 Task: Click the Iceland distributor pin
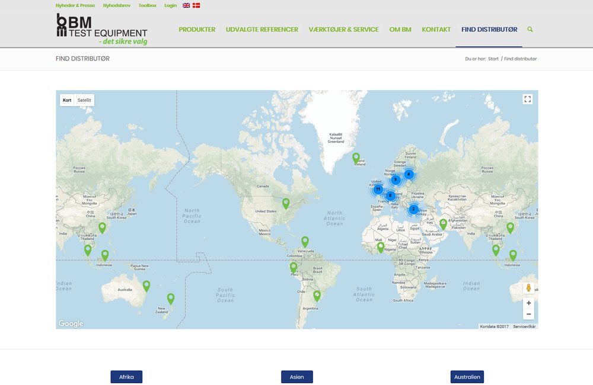356,158
